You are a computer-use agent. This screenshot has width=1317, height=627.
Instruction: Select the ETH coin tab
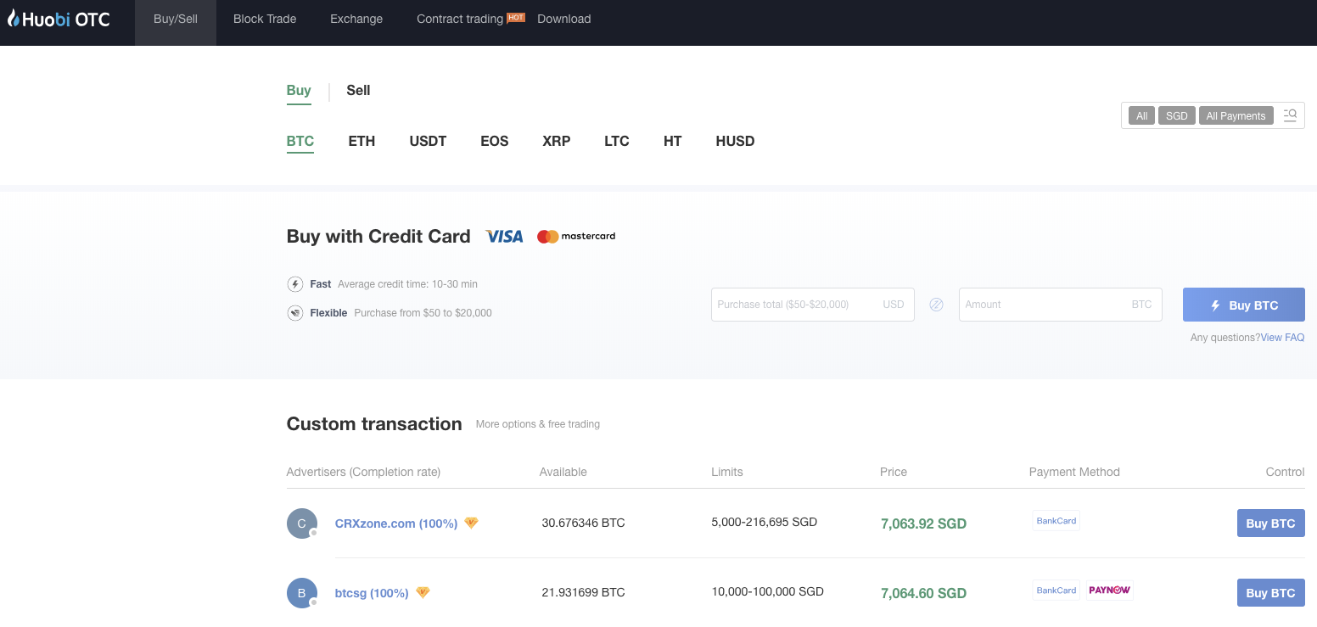point(361,142)
